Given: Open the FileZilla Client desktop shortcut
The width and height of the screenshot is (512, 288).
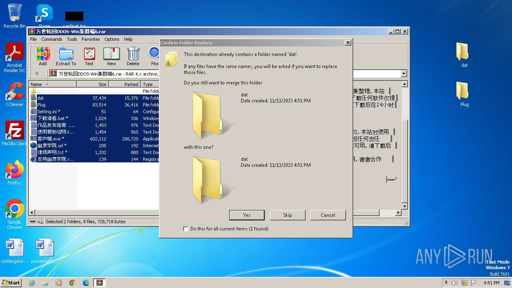Looking at the screenshot, I should tap(14, 134).
